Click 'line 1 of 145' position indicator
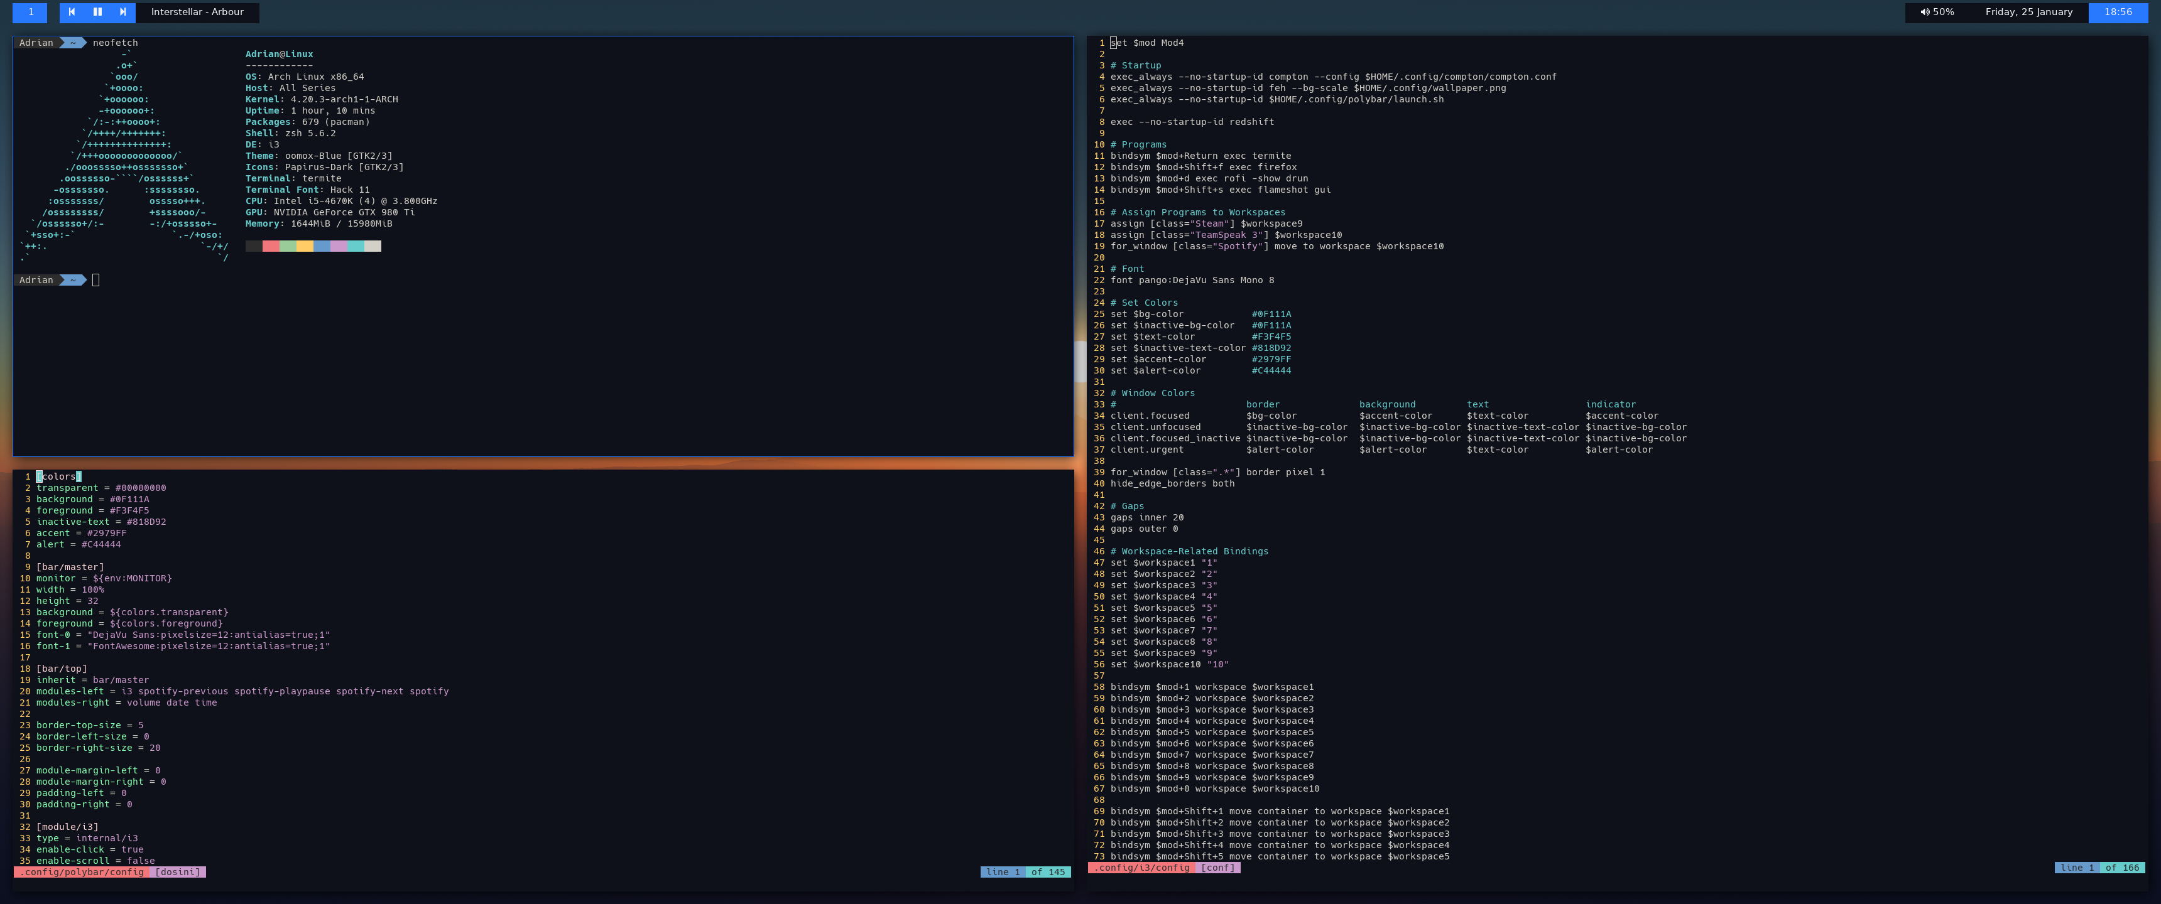Image resolution: width=2161 pixels, height=904 pixels. click(1025, 872)
